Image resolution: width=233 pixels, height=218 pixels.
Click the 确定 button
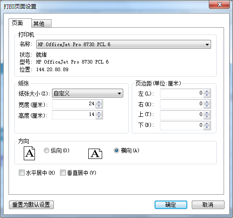click(171, 205)
